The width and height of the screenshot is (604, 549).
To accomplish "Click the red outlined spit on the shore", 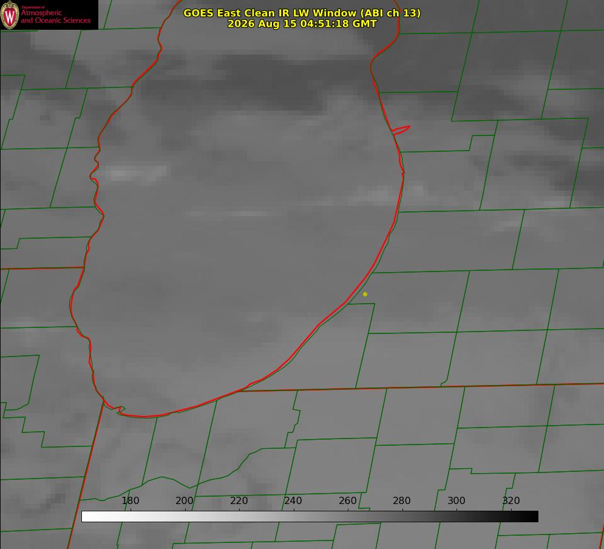I will pos(401,130).
